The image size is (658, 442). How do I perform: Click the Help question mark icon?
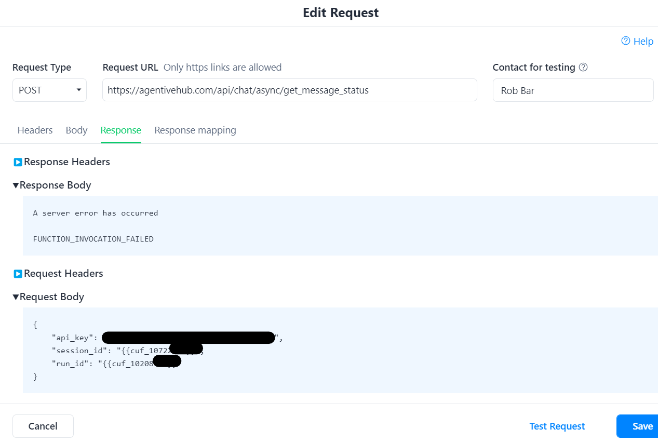pos(626,41)
